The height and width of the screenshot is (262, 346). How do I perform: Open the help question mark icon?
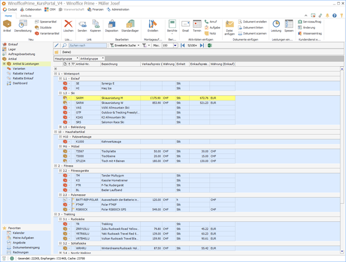(x=334, y=15)
